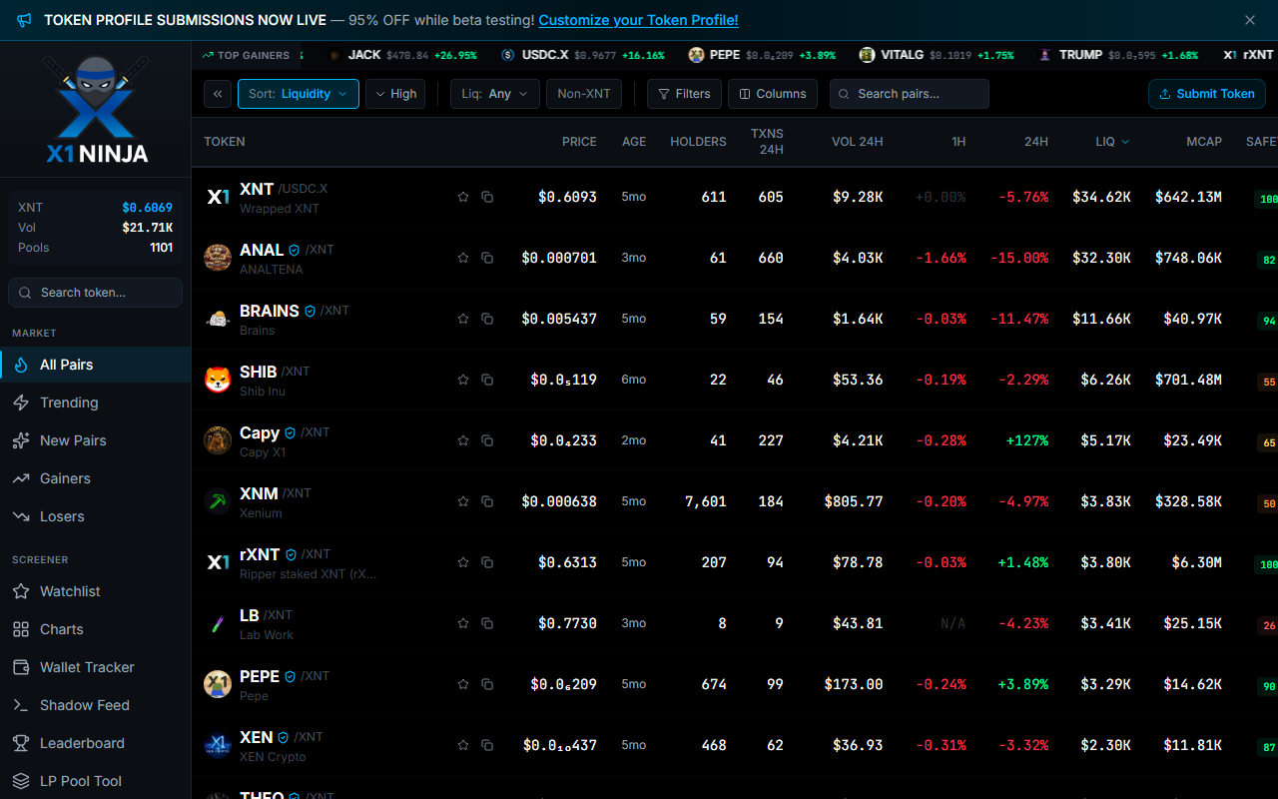The image size is (1278, 799).
Task: Star the LB token row
Action: (x=463, y=624)
